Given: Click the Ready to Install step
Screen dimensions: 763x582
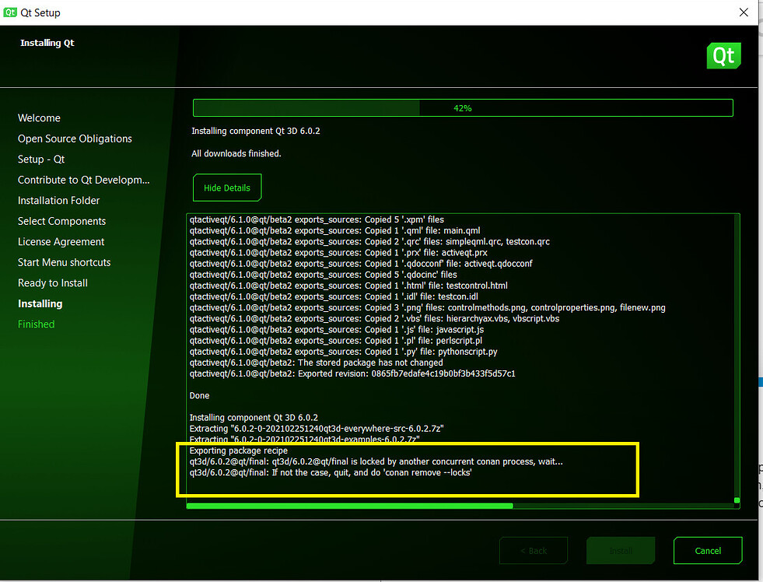Looking at the screenshot, I should (x=52, y=282).
